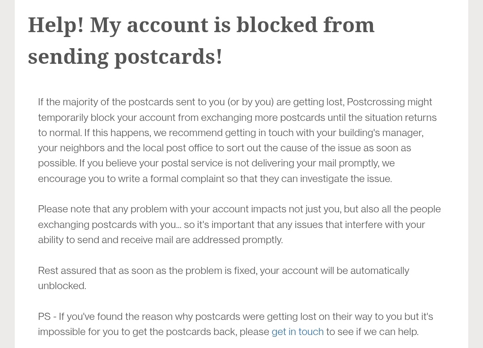This screenshot has width=483, height=348.
Task: Click the 'PS - If you've found' line
Action: pyautogui.click(x=235, y=317)
